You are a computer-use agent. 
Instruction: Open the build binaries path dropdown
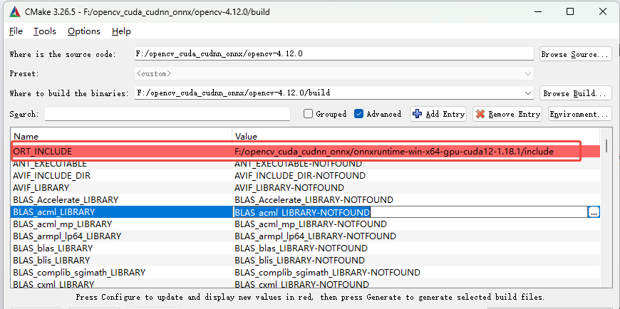pos(527,93)
